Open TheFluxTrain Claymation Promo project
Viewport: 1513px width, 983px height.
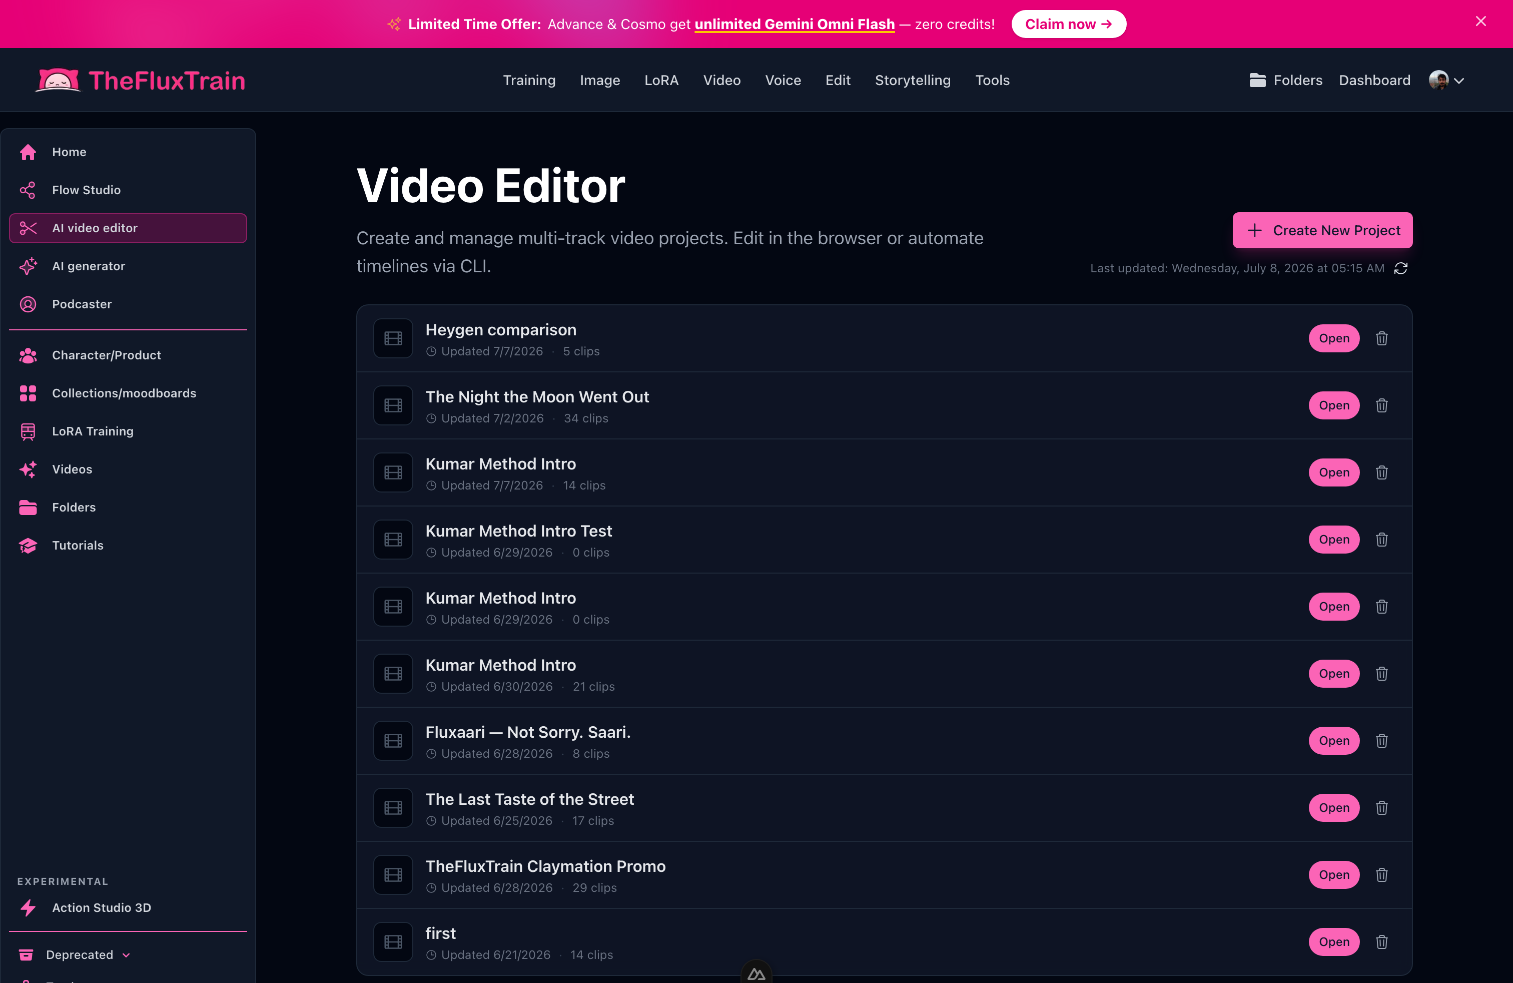click(x=1334, y=875)
